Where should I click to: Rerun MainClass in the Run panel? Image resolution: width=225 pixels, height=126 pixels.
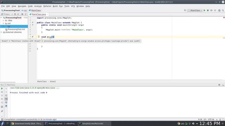[2, 89]
